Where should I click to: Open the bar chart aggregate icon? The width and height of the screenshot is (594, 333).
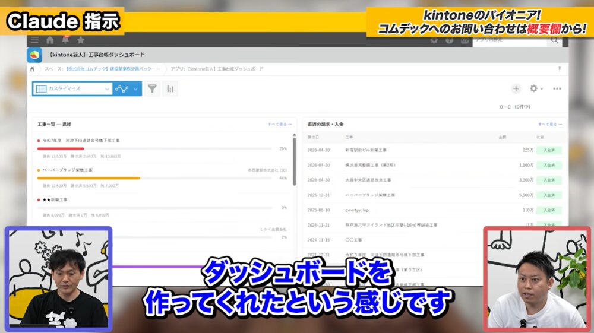pyautogui.click(x=170, y=88)
